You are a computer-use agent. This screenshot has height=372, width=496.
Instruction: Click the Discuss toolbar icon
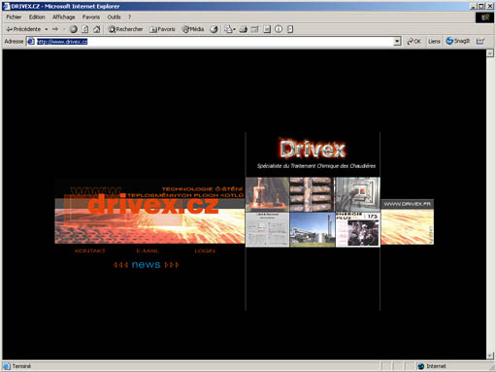click(267, 29)
